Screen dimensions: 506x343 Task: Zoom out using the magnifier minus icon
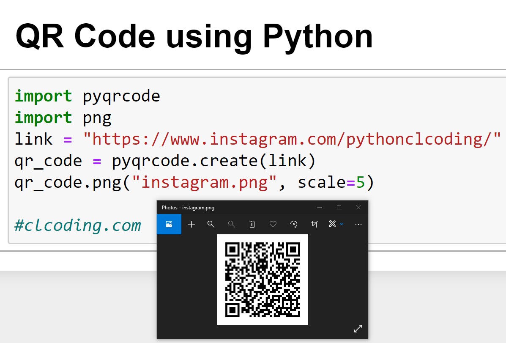click(x=231, y=224)
